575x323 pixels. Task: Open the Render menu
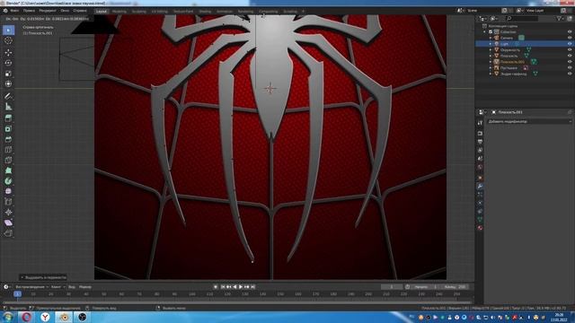coord(48,11)
